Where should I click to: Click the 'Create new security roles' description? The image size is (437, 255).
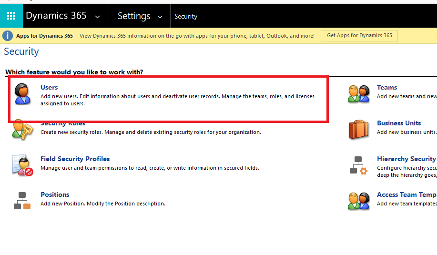pyautogui.click(x=151, y=132)
